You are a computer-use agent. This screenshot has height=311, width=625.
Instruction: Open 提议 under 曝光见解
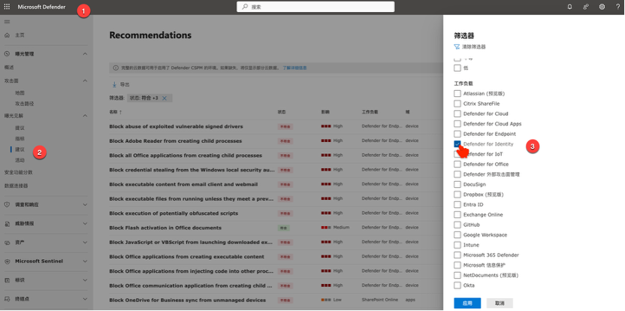tap(20, 128)
